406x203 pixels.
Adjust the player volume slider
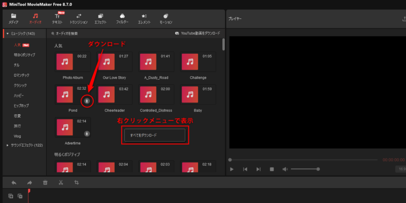coord(305,169)
